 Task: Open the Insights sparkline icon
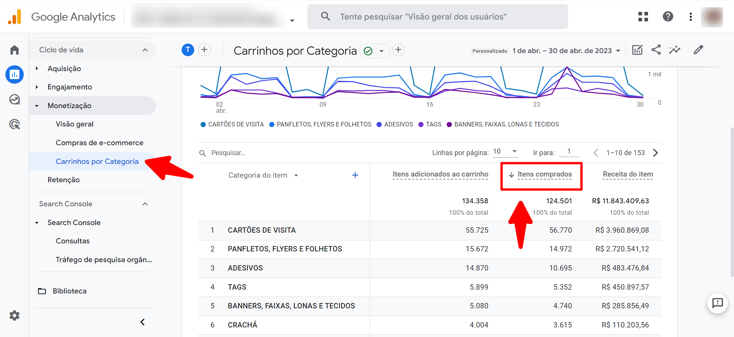tap(675, 50)
